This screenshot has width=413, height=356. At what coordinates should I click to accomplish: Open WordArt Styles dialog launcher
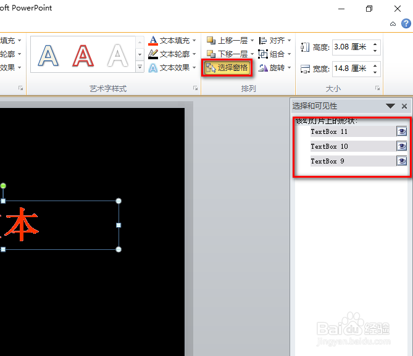(x=195, y=88)
